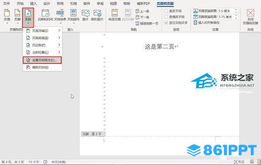This screenshot has height=165, width=261.
Task: Expand 页面顶端 submenu arrow
Action: click(59, 30)
